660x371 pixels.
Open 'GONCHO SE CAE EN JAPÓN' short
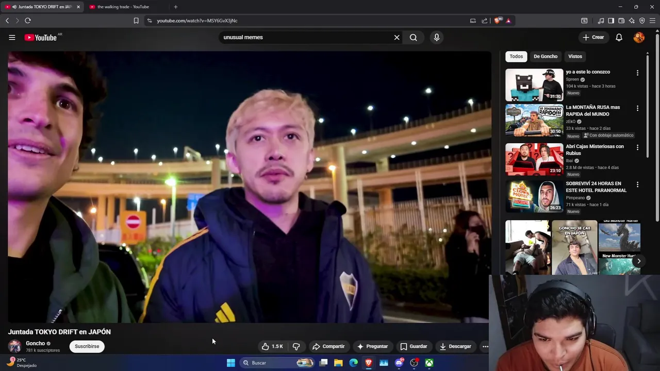click(x=574, y=248)
